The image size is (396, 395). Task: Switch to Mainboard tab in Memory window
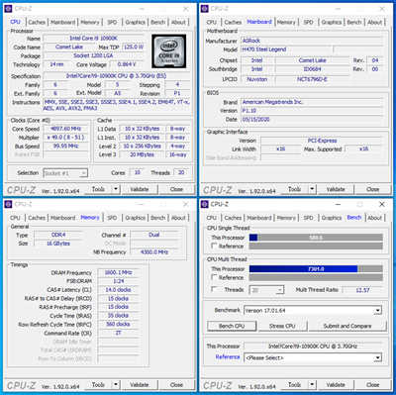63,218
